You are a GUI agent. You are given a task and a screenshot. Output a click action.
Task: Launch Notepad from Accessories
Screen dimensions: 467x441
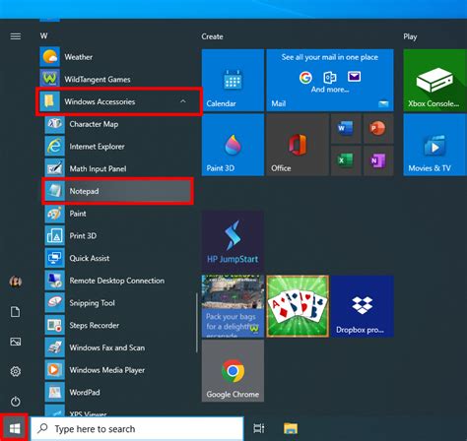[x=117, y=191]
